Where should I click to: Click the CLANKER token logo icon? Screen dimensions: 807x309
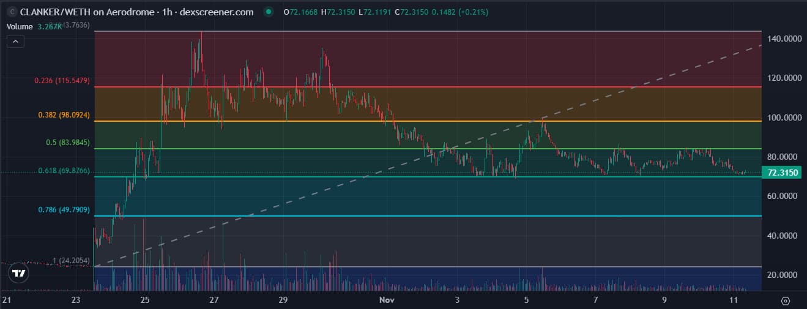pyautogui.click(x=10, y=12)
